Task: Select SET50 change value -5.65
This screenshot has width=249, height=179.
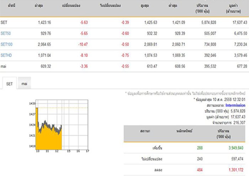Action: click(x=84, y=33)
